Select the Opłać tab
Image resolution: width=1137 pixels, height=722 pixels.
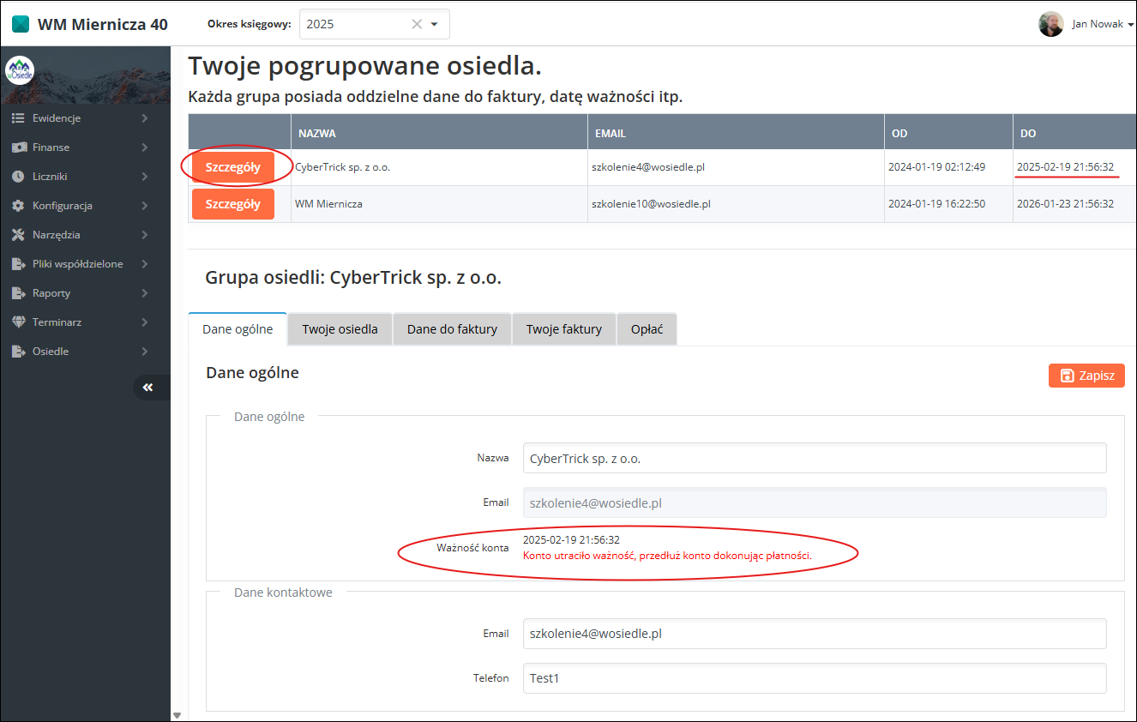pos(647,329)
